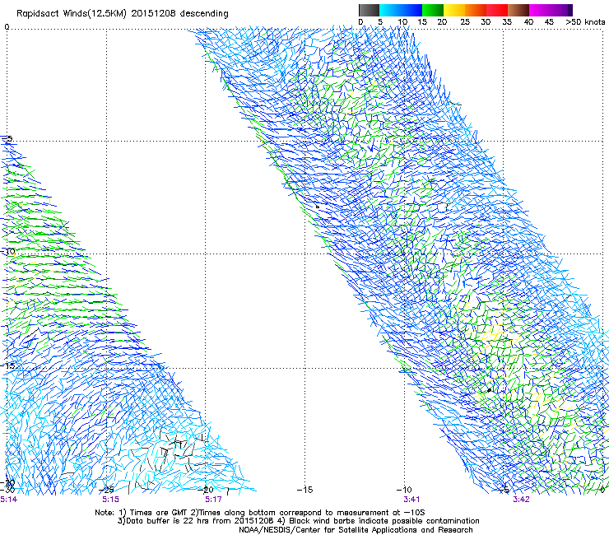Click the purple time label '5:14'

point(8,500)
